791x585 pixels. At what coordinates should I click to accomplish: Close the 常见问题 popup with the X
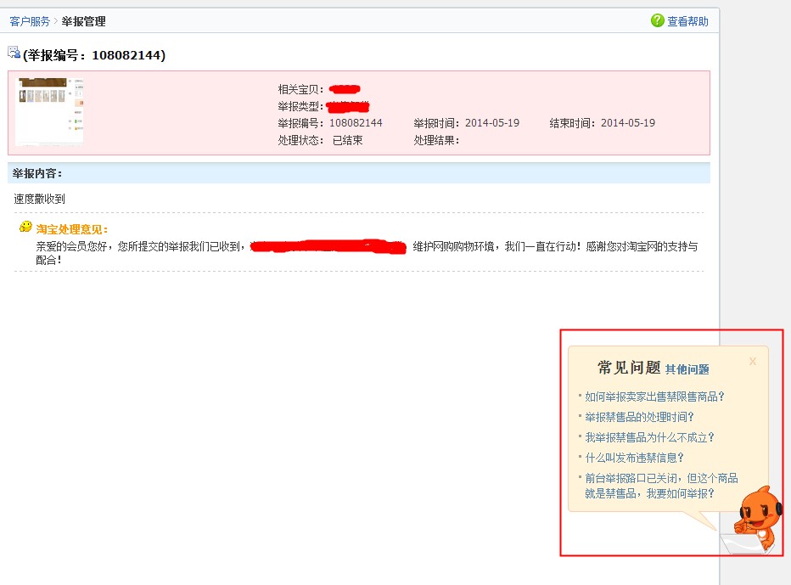752,362
